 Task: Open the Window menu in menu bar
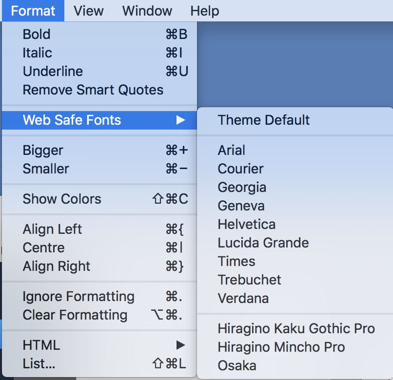(x=147, y=11)
